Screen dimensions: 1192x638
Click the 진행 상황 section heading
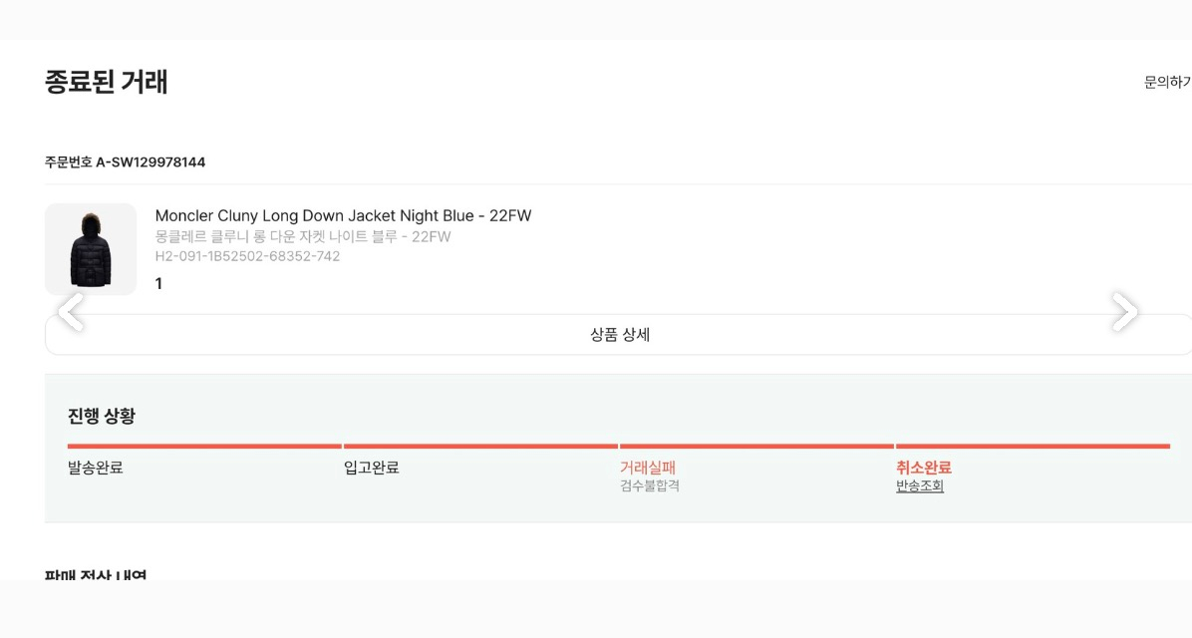click(x=102, y=417)
